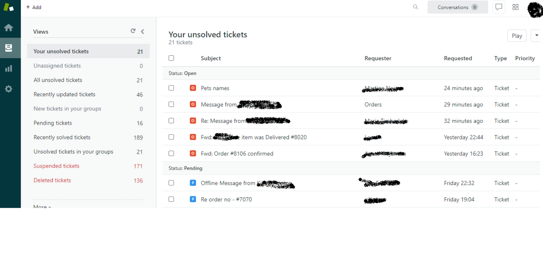Open the chat bubble icon
The width and height of the screenshot is (543, 255).
[x=499, y=7]
